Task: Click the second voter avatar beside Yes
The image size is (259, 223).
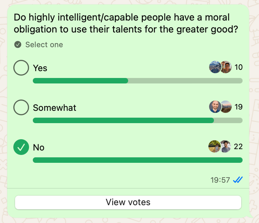Action: click(226, 67)
